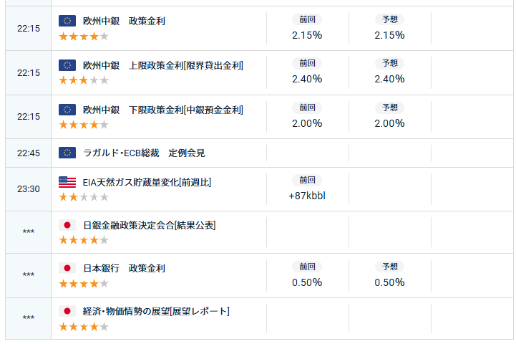
Task: Open 欧州中銀 政策金利 event details
Action: pyautogui.click(x=124, y=21)
